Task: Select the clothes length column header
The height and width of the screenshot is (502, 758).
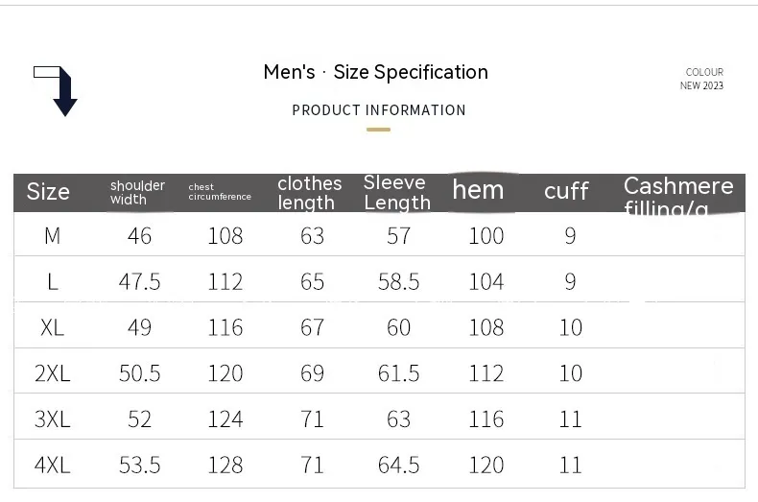Action: [x=309, y=193]
